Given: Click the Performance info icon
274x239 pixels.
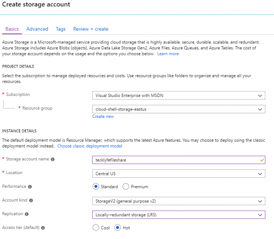Looking at the screenshot, I should (30, 187).
